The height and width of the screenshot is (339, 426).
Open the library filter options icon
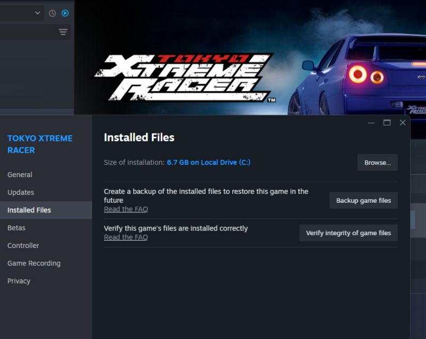tap(63, 32)
